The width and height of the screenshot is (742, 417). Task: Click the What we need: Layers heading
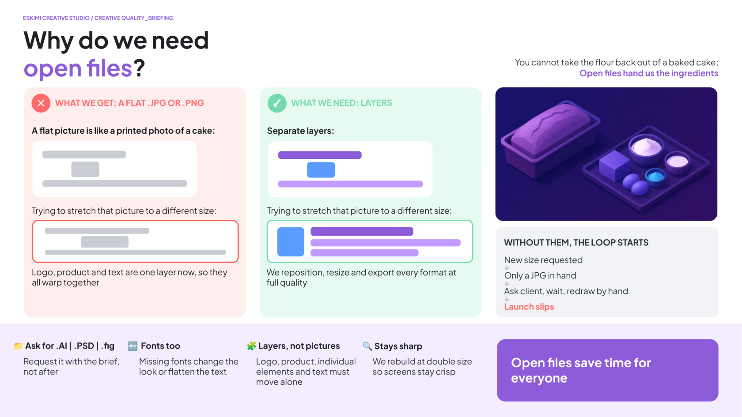click(x=341, y=103)
